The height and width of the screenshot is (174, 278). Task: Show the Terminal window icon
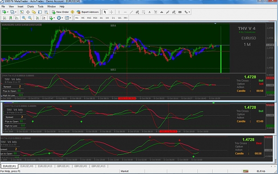coord(40,12)
